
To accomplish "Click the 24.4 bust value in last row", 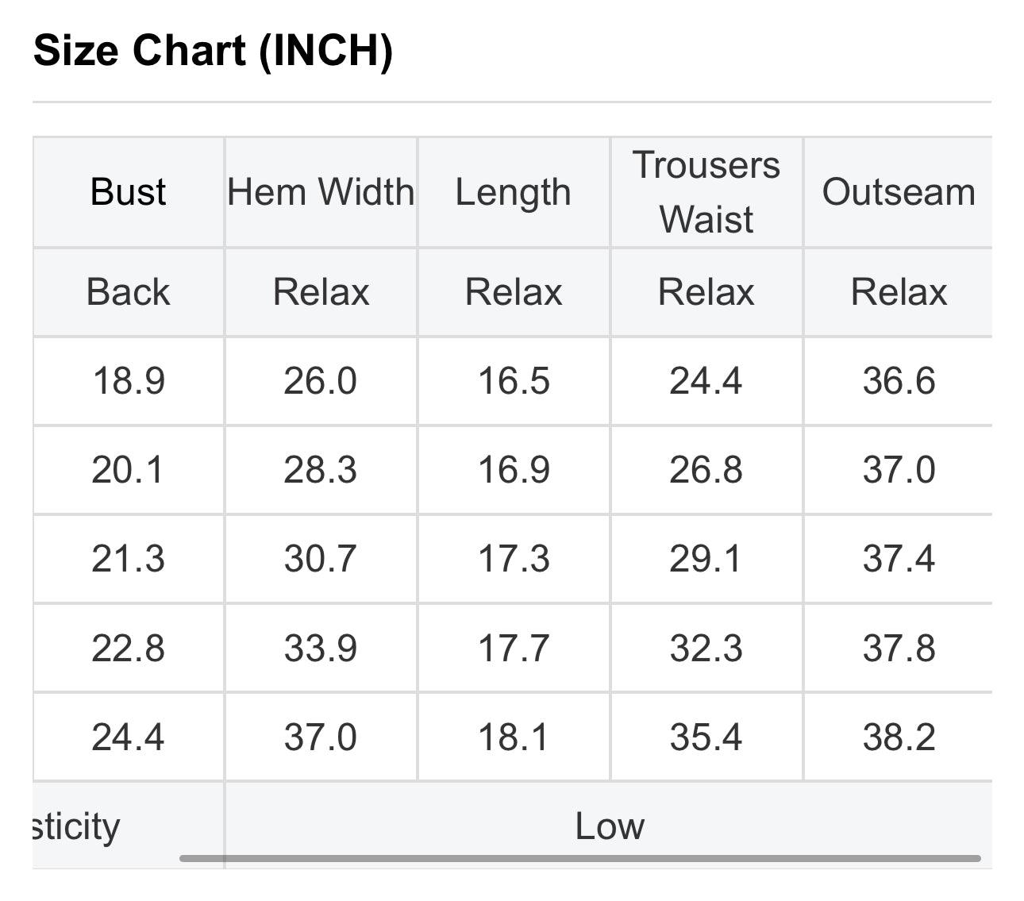I will pos(129,737).
